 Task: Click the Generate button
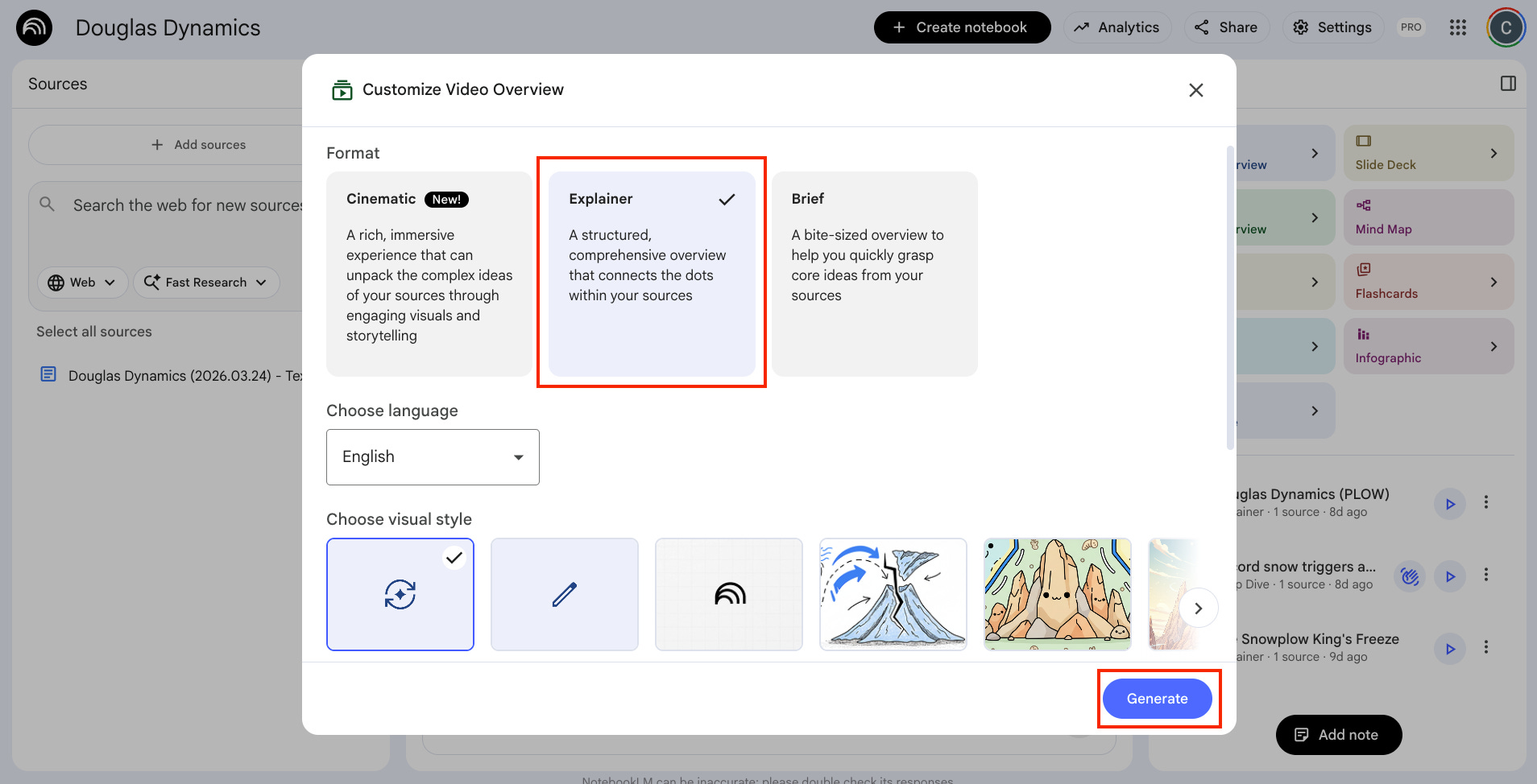tap(1157, 699)
